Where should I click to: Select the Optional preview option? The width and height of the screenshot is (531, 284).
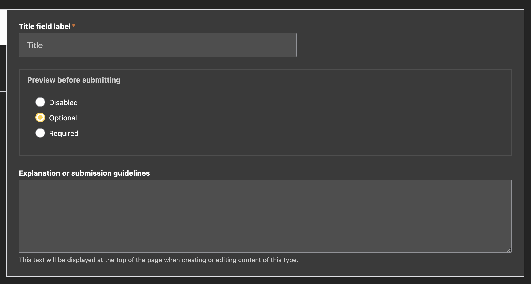click(40, 117)
